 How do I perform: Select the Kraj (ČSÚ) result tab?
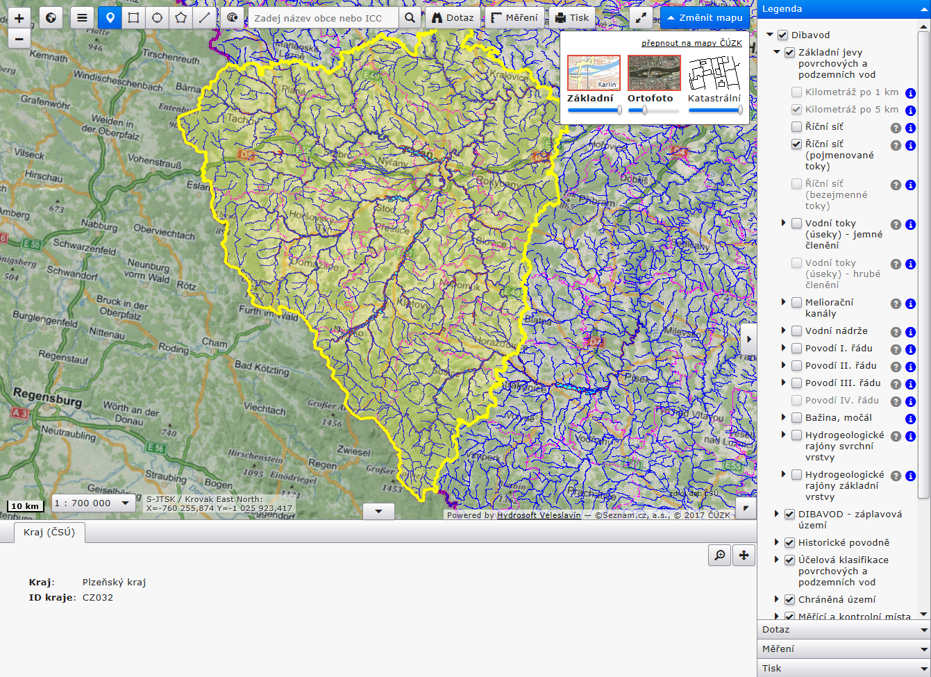[x=49, y=532]
